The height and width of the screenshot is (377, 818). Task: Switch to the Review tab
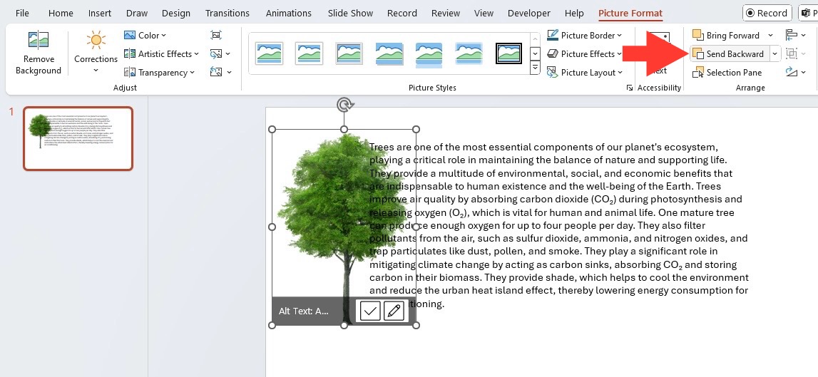coord(446,13)
